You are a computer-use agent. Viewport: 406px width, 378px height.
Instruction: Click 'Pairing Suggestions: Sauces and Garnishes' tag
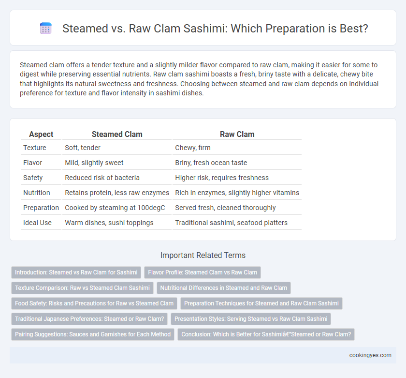(x=93, y=334)
